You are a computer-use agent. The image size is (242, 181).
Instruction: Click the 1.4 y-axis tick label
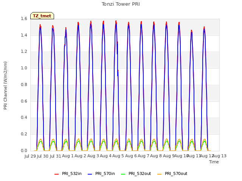click(x=24, y=35)
